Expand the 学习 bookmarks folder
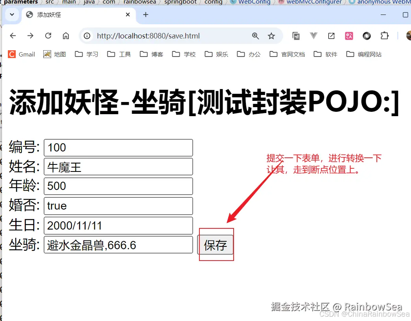This screenshot has height=321, width=411. pos(86,54)
